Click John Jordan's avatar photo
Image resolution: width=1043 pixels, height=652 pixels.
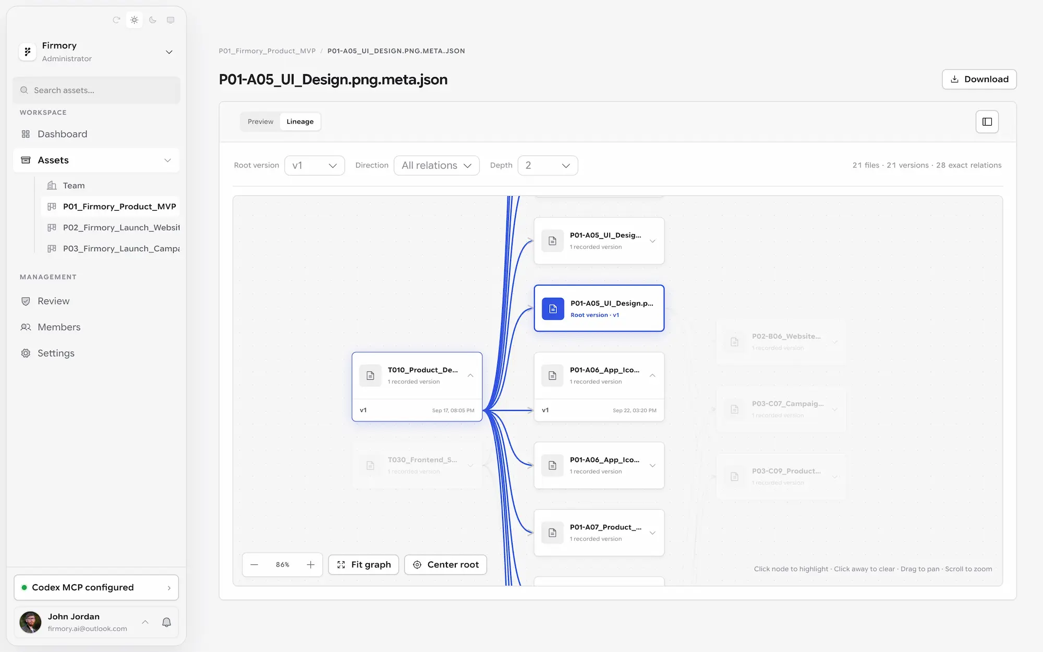click(x=30, y=622)
